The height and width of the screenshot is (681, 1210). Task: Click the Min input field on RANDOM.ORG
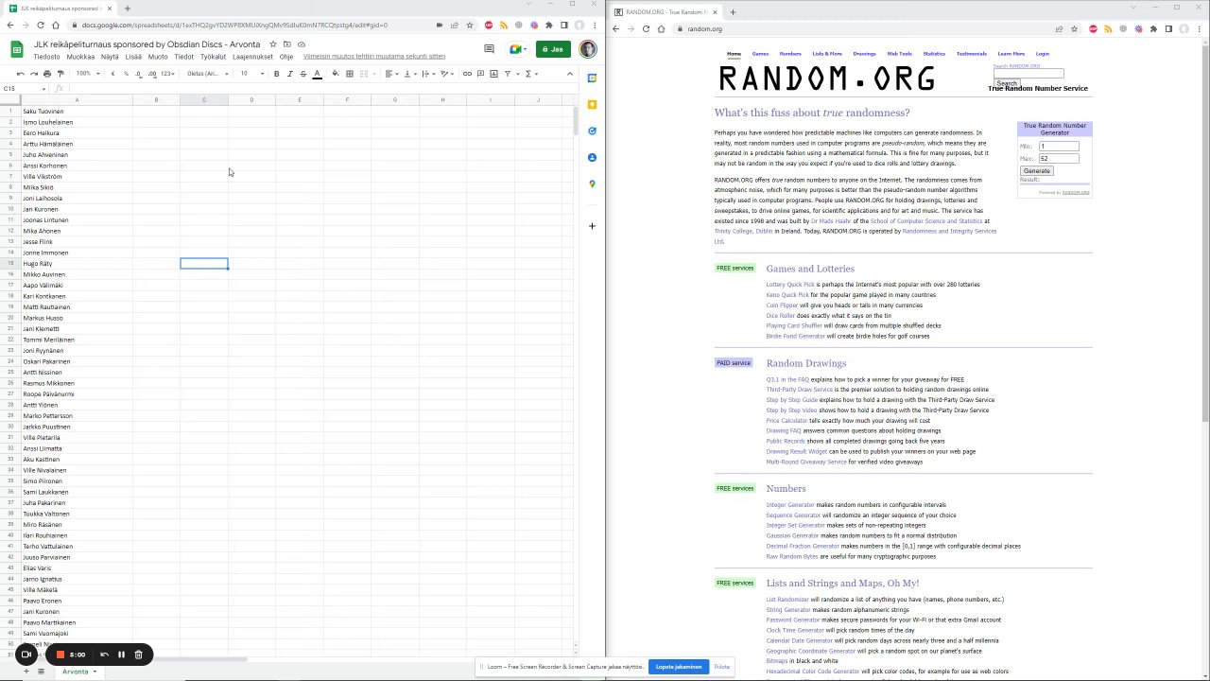pos(1059,147)
